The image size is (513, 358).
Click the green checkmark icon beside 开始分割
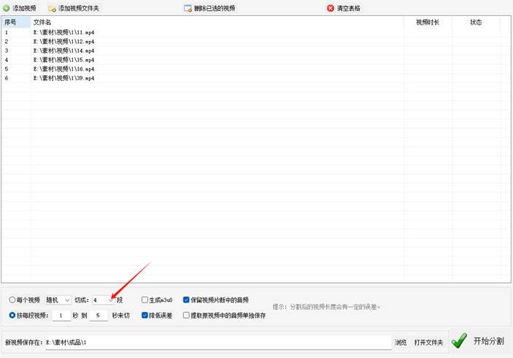tap(459, 341)
